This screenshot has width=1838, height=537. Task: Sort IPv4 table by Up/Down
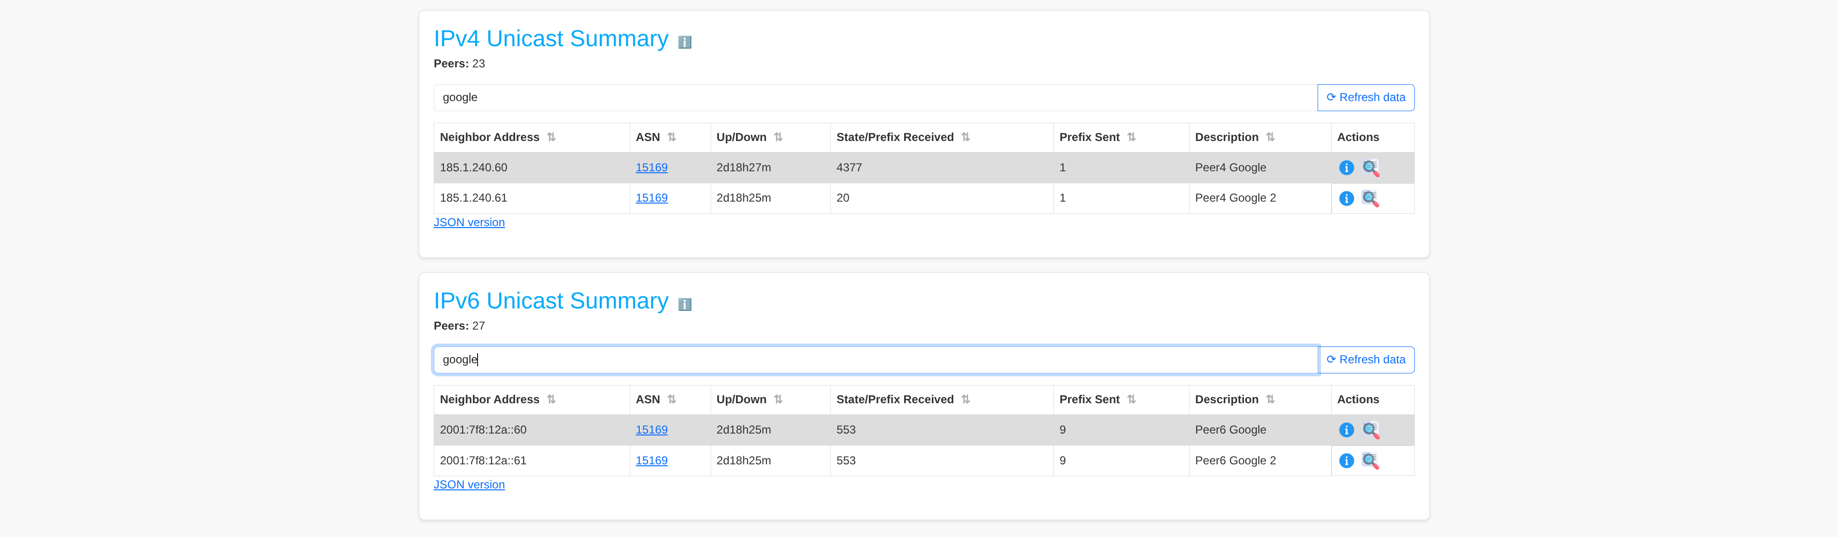point(778,137)
